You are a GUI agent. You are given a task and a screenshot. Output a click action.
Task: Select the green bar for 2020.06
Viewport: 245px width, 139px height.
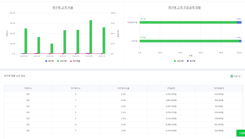52,49
